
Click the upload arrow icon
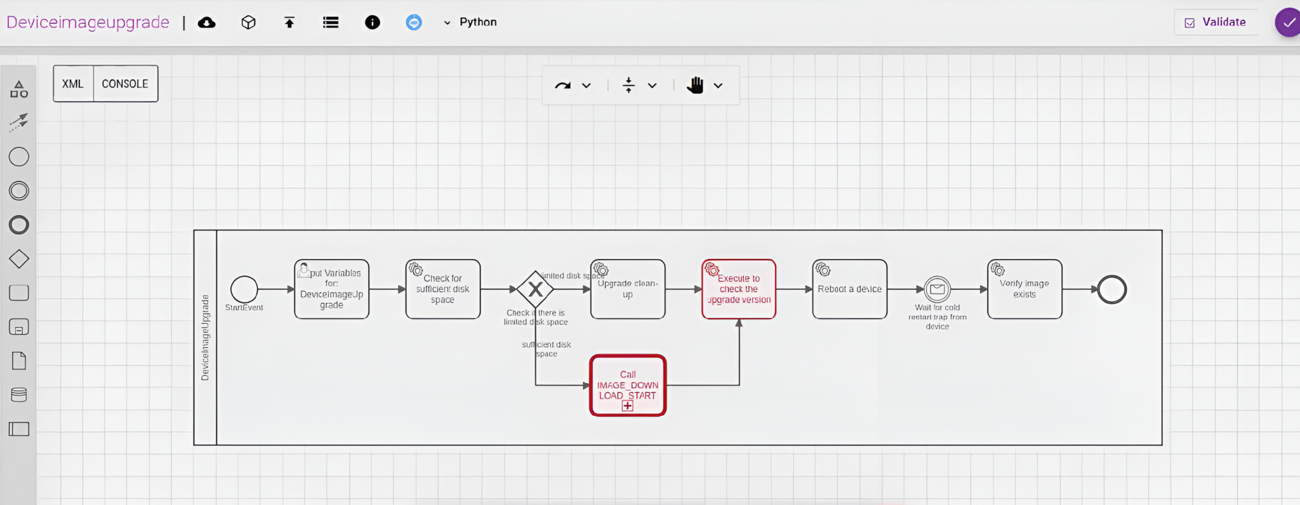pyautogui.click(x=289, y=23)
